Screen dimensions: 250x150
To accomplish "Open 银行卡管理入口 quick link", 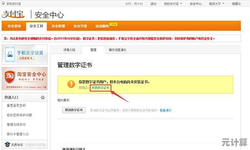I will [17, 134].
